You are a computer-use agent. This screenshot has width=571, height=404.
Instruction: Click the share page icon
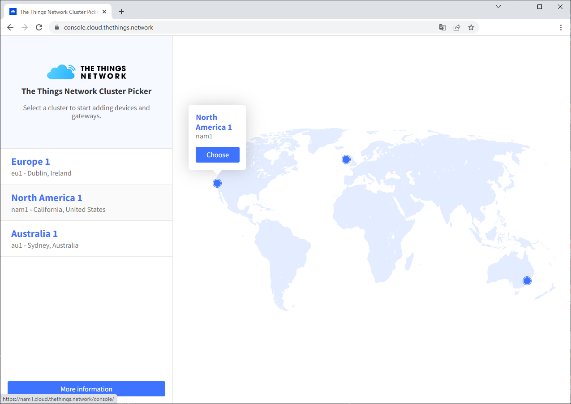click(x=457, y=27)
